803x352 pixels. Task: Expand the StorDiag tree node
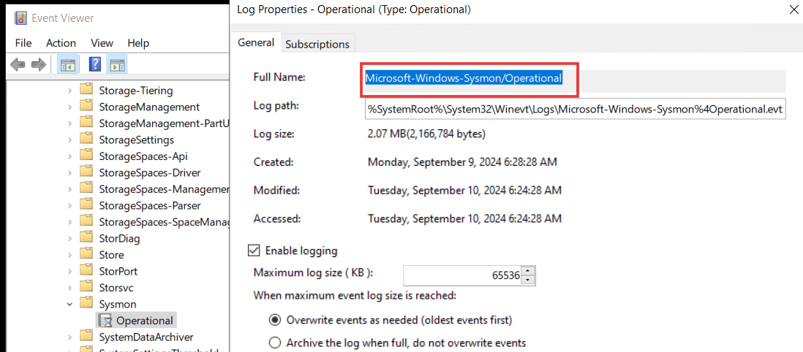coord(70,238)
